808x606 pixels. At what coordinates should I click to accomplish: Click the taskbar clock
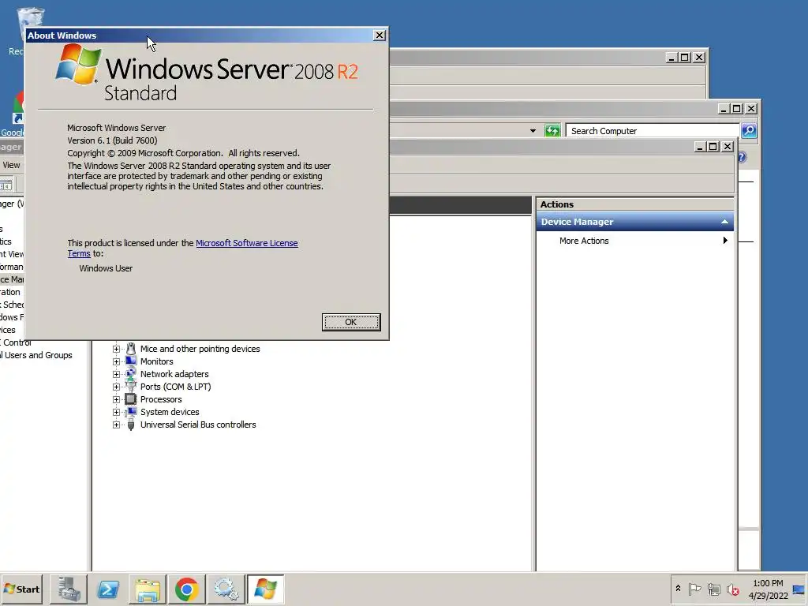coord(768,589)
